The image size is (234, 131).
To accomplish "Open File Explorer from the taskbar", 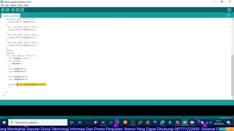I will (x=192, y=122).
